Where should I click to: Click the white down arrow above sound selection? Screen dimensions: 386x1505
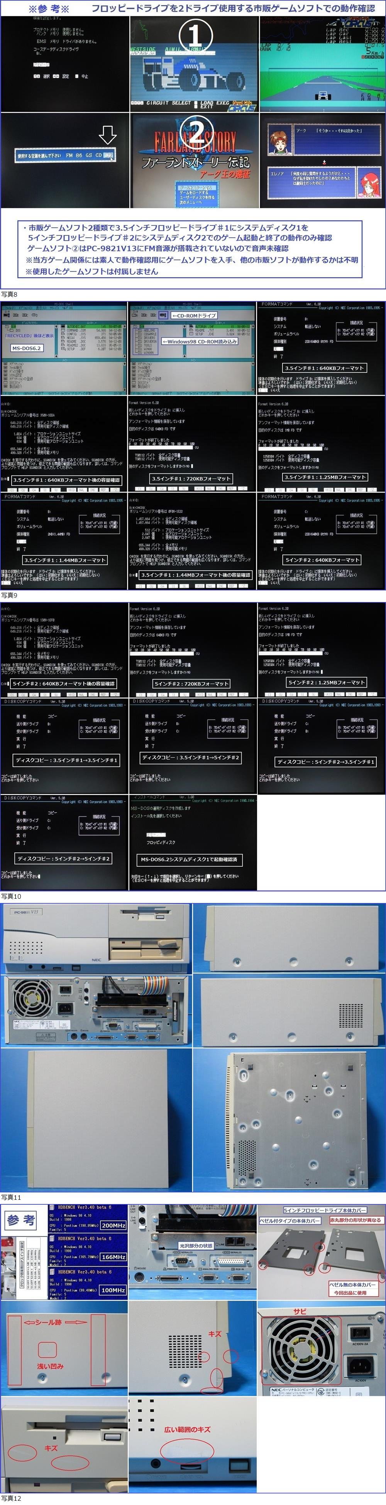(107, 135)
